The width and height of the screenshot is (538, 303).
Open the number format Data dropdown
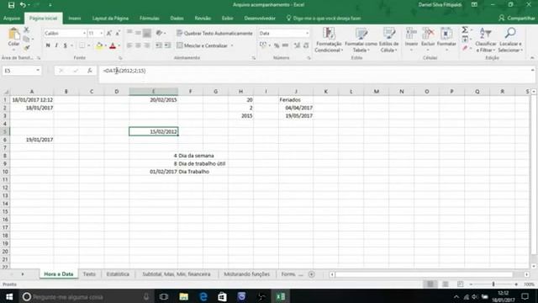coord(307,34)
